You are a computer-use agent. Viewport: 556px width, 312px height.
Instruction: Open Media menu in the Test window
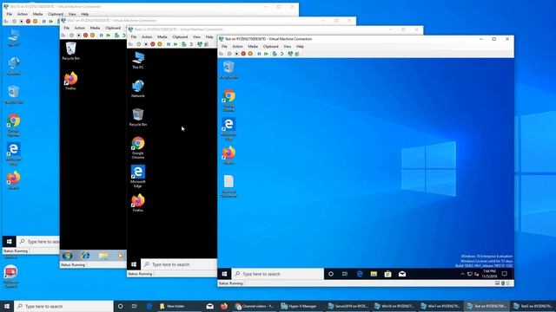pos(253,46)
